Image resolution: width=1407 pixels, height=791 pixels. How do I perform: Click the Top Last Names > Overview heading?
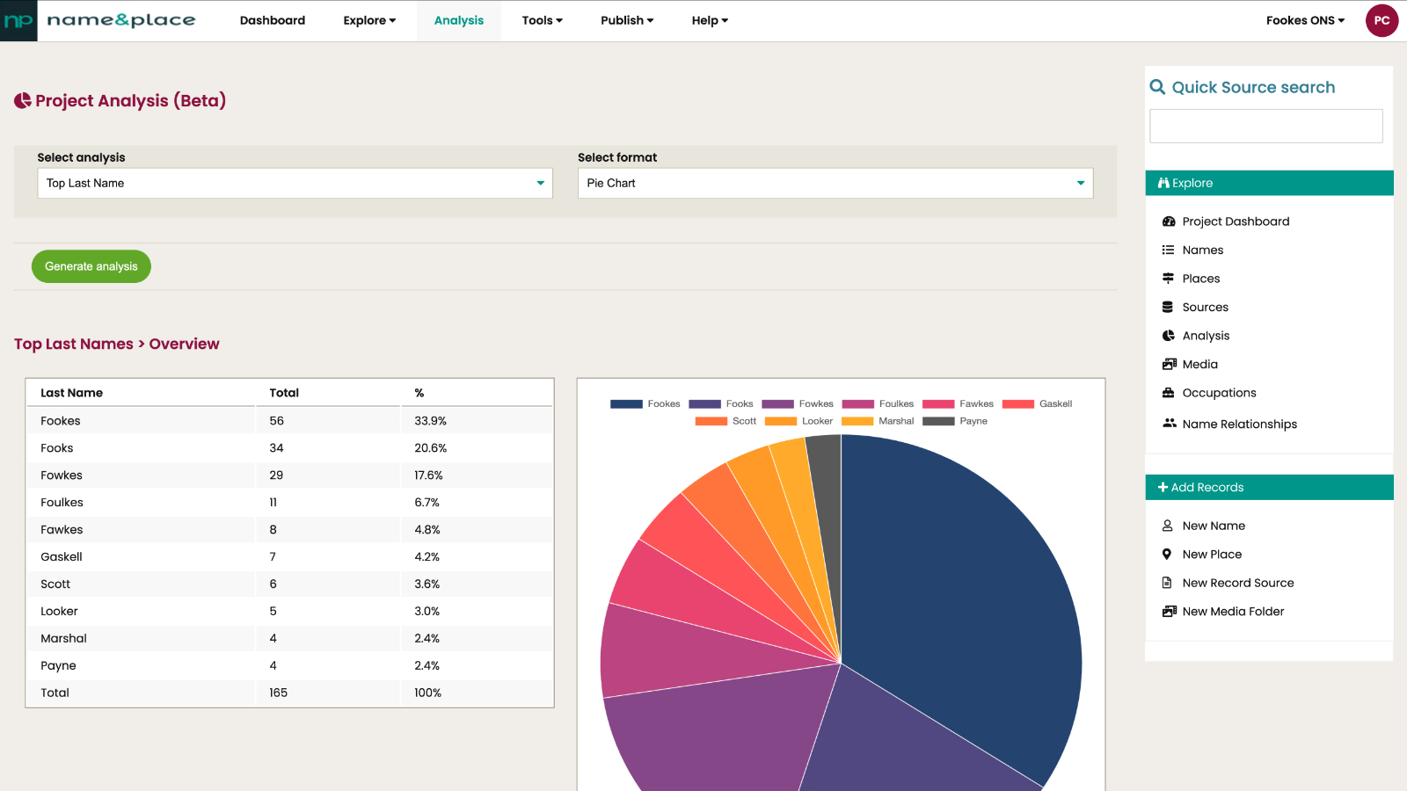[x=117, y=344]
